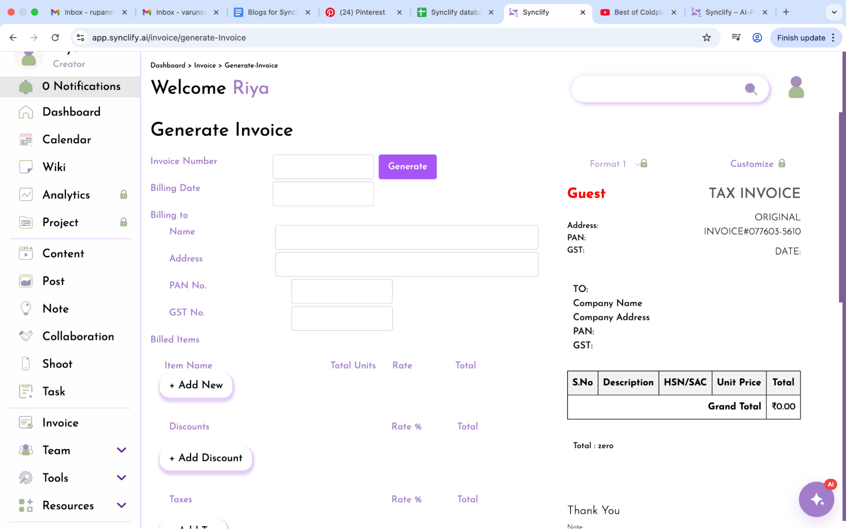Click the Tools gear icon

point(26,478)
